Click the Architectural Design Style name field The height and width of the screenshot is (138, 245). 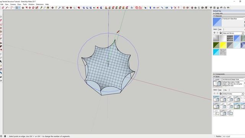(233, 79)
